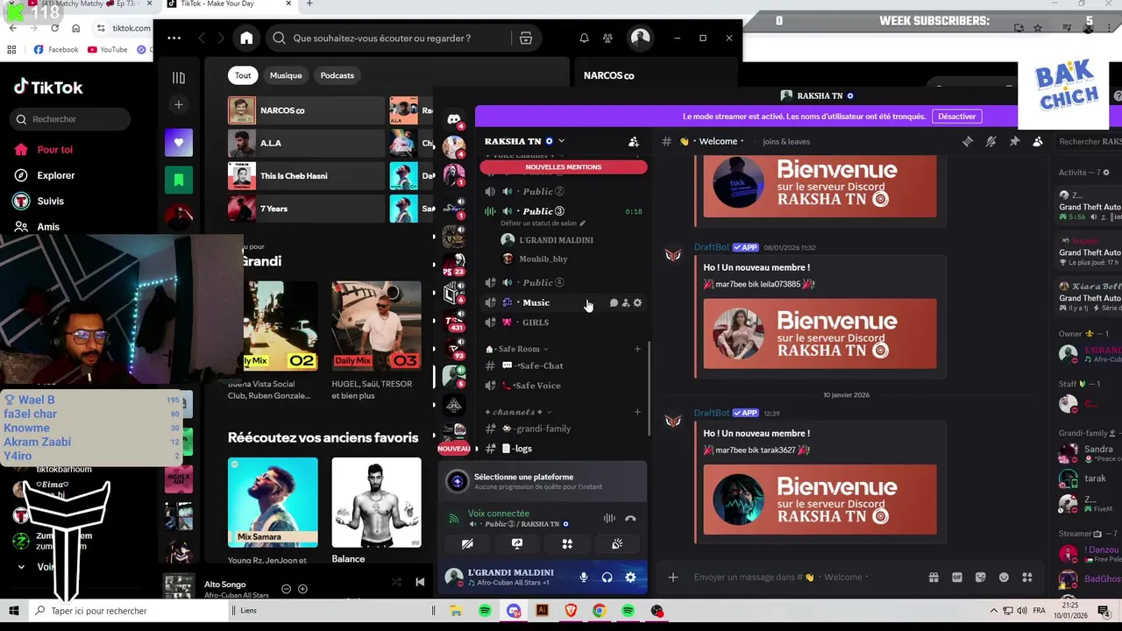Click Désactiver streamer mode button
The height and width of the screenshot is (631, 1122).
(x=956, y=117)
